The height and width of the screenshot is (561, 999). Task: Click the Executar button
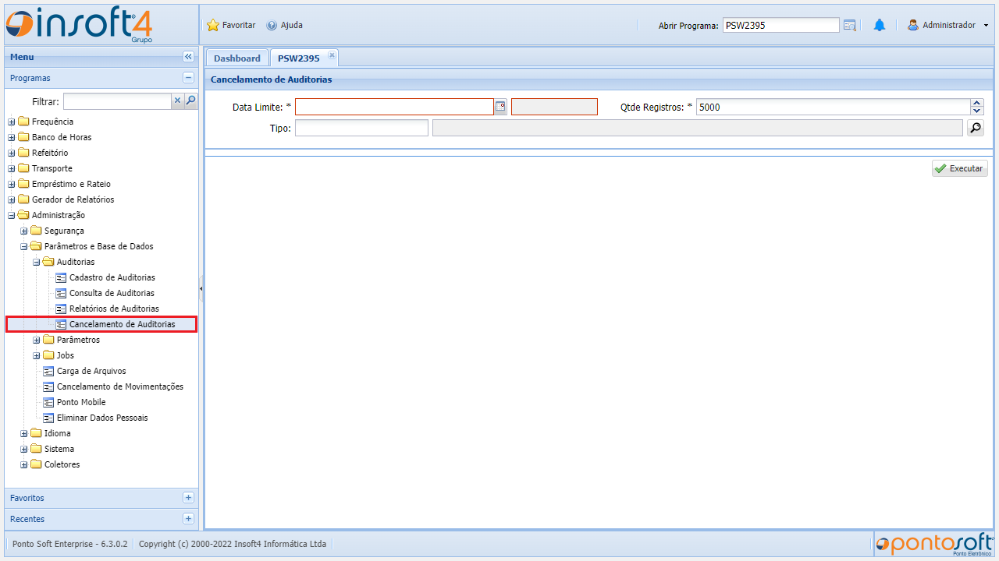pyautogui.click(x=959, y=168)
